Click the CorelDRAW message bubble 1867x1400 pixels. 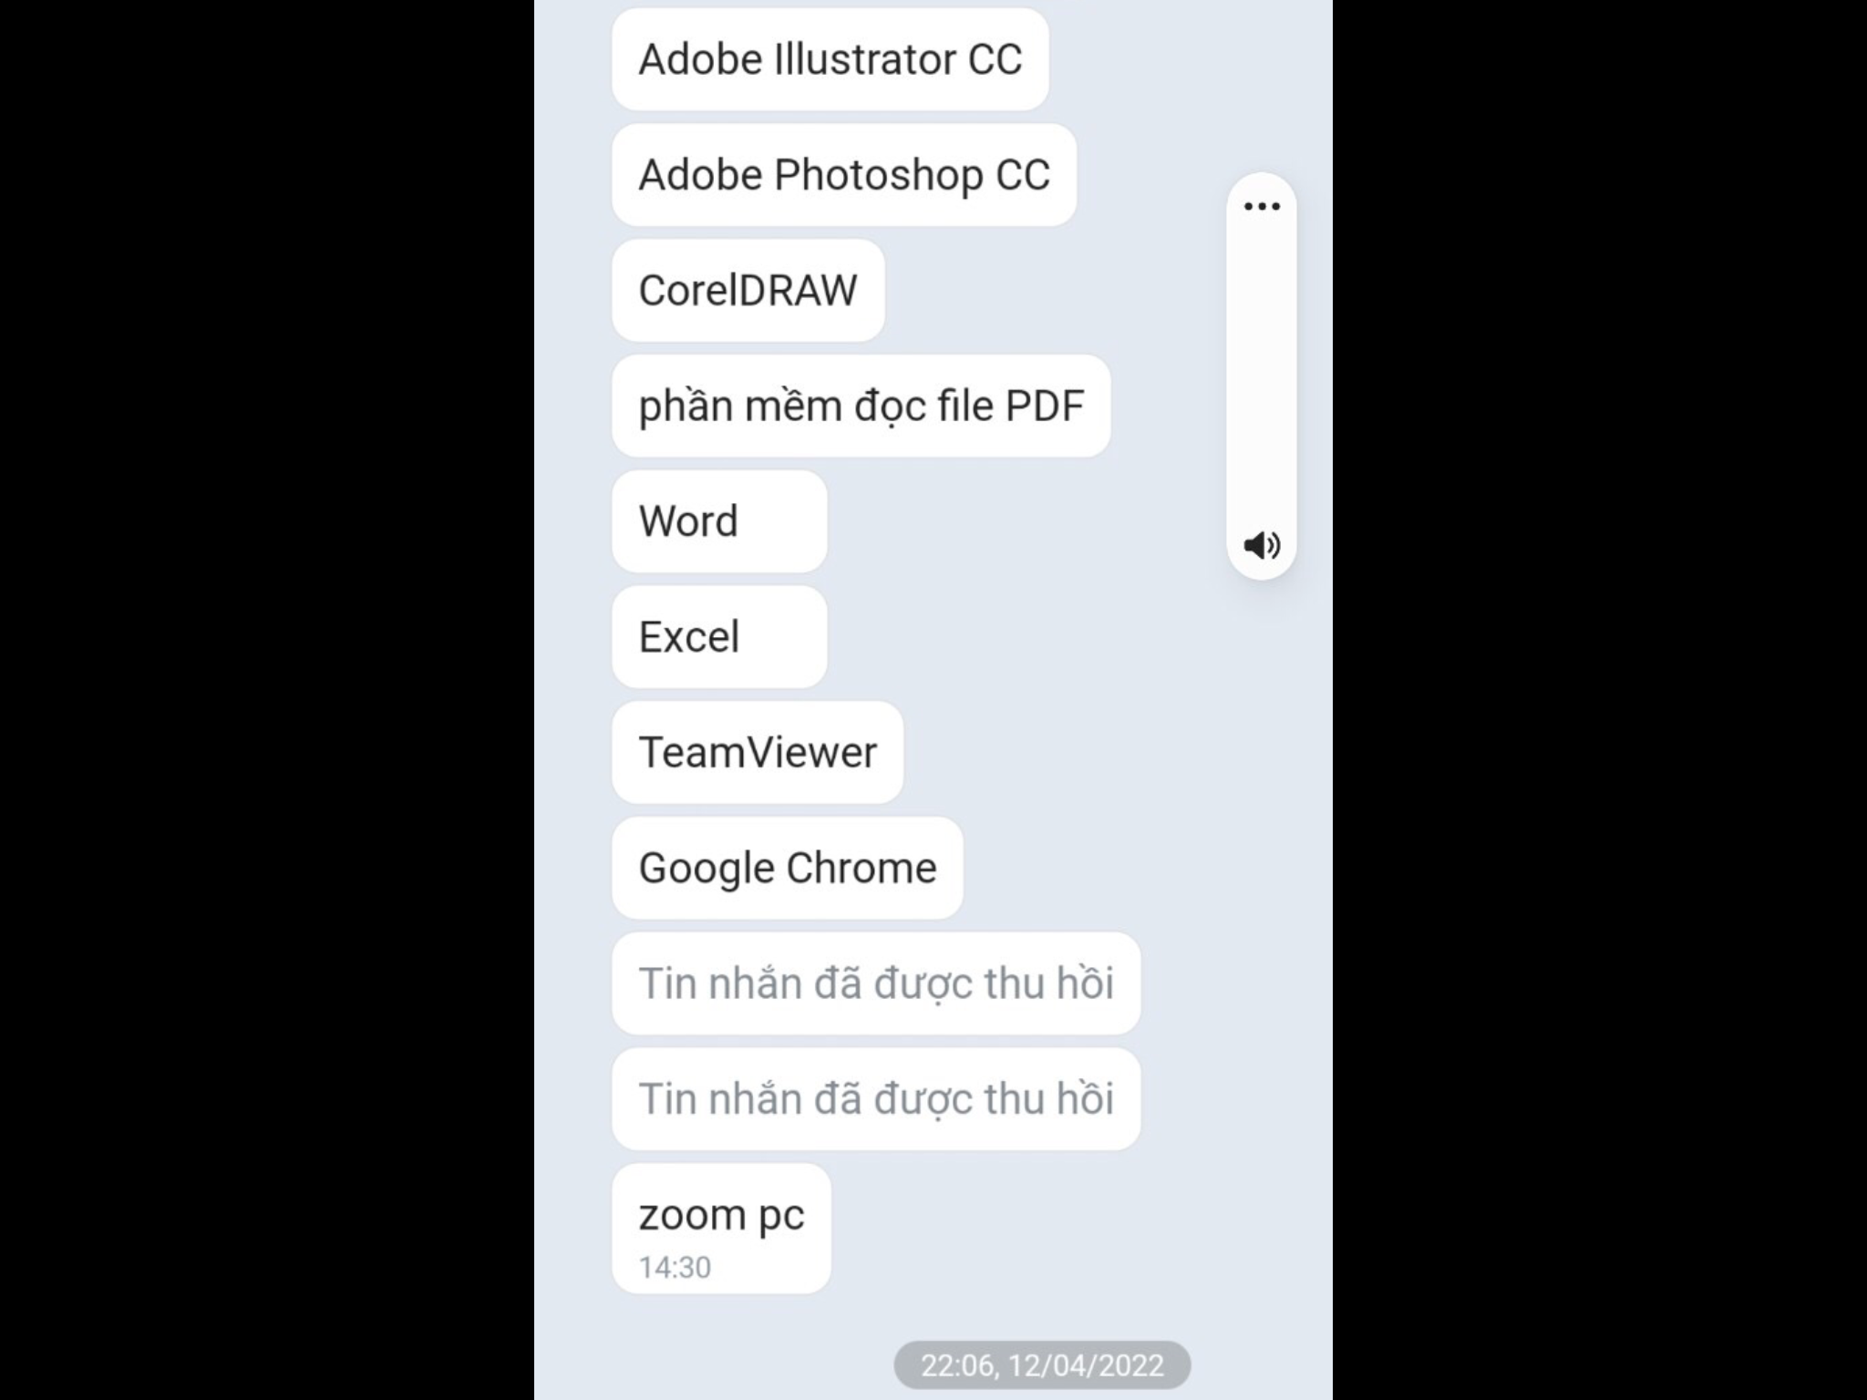coord(748,290)
